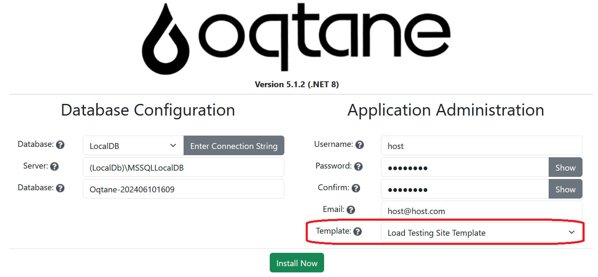Click help icon next to Password label
The height and width of the screenshot is (277, 598).
tap(358, 166)
